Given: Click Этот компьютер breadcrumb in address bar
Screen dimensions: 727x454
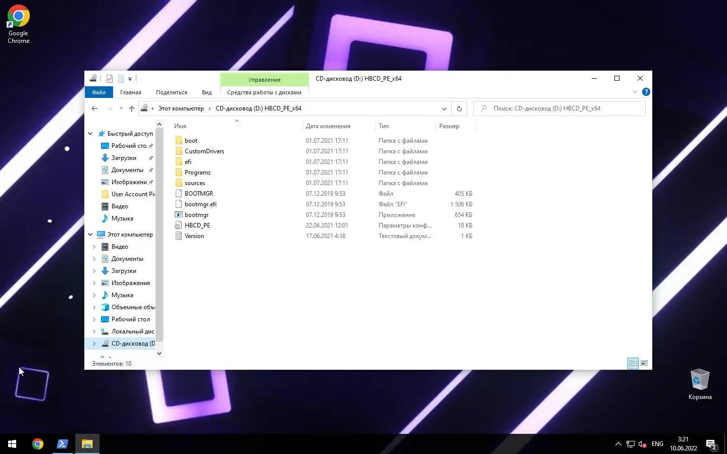Looking at the screenshot, I should pyautogui.click(x=181, y=108).
